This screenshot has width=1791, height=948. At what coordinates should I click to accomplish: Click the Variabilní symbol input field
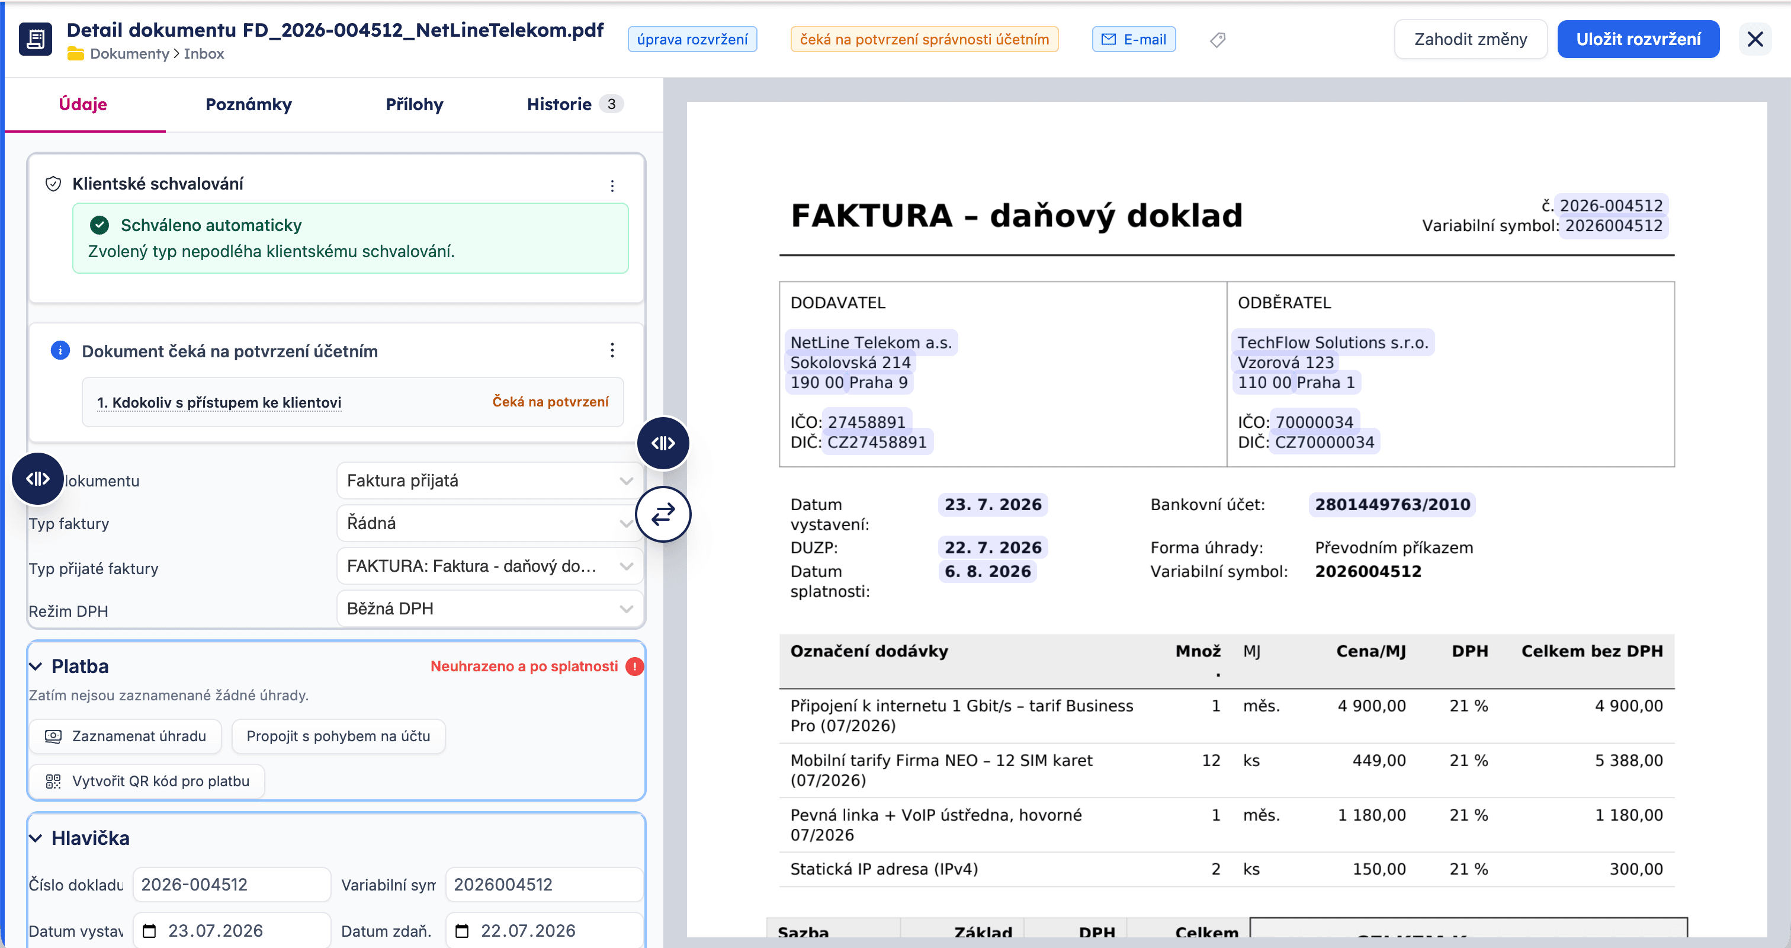tap(544, 885)
